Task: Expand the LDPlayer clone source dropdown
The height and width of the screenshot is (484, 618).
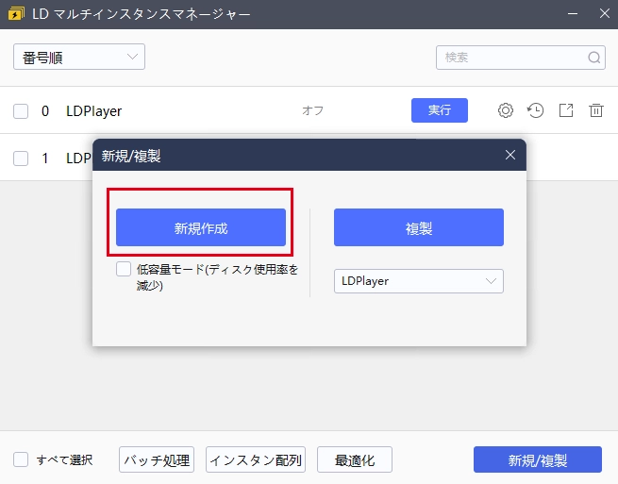Action: tap(419, 281)
